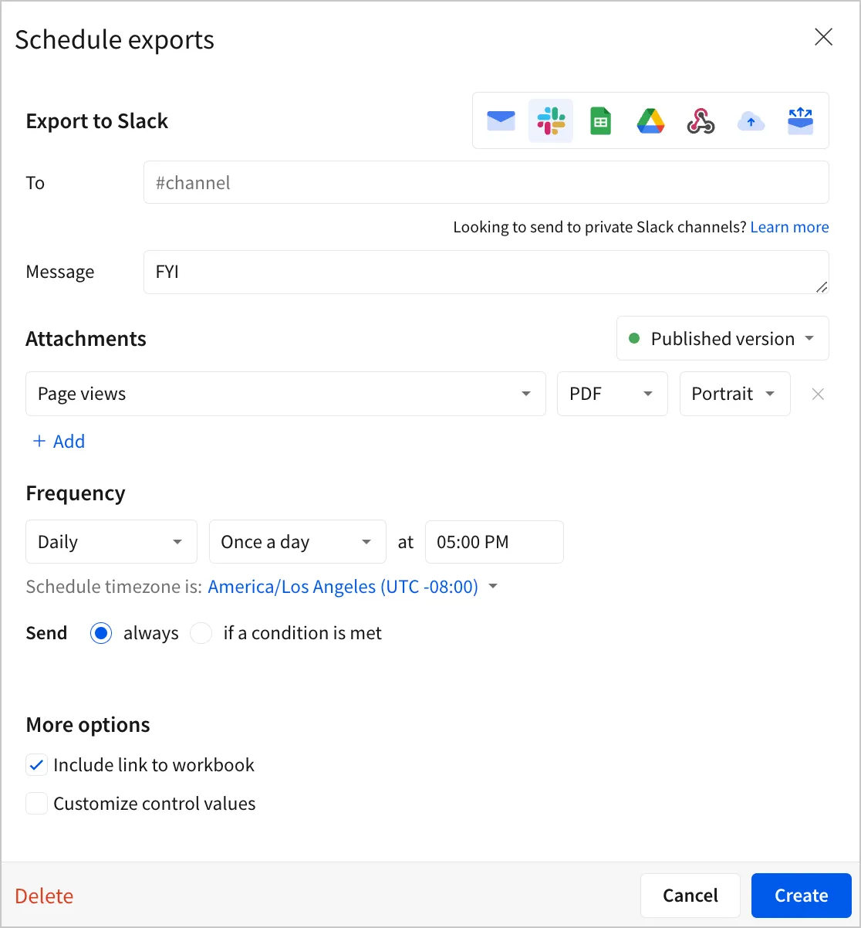Click the Create button

(802, 896)
